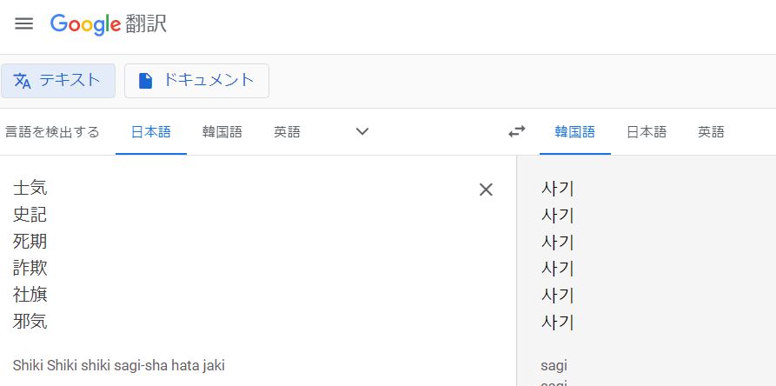The height and width of the screenshot is (386, 776).
Task: Swap source and target languages
Action: [517, 131]
